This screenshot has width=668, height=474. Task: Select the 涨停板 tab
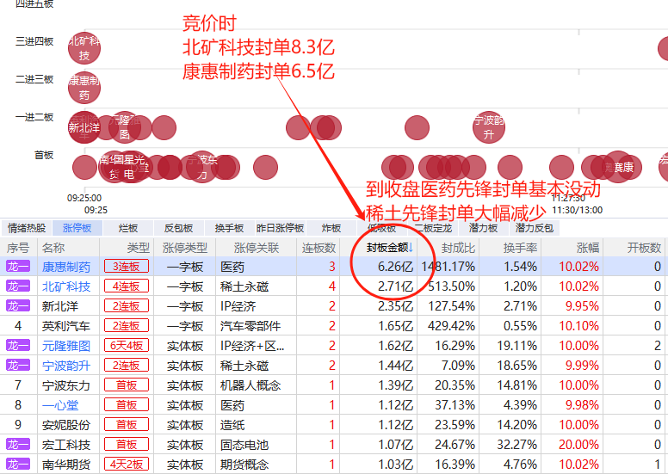(77, 228)
